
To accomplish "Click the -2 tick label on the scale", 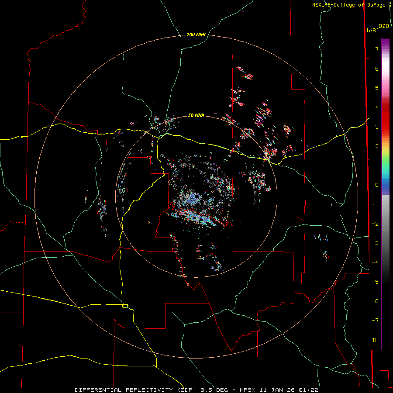I will point(375,224).
